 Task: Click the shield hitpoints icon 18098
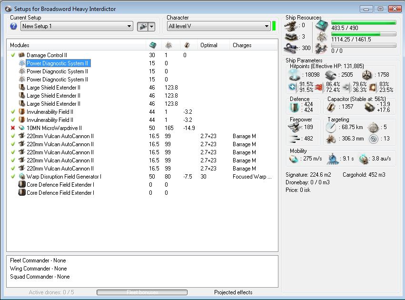(294, 75)
